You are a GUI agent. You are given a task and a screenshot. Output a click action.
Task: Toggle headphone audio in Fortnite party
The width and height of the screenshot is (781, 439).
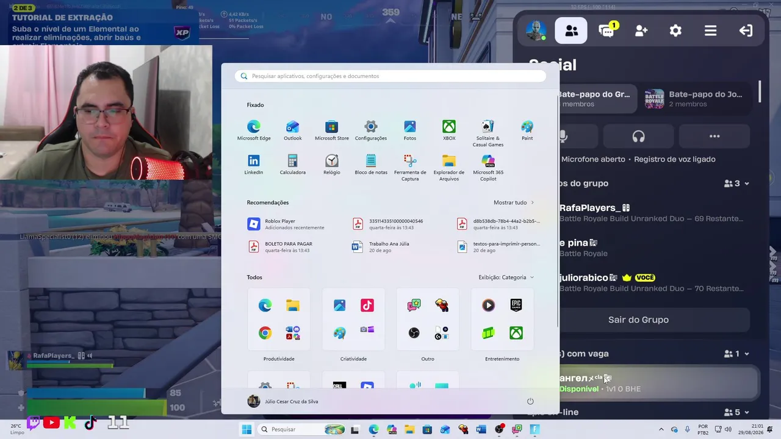pos(638,137)
